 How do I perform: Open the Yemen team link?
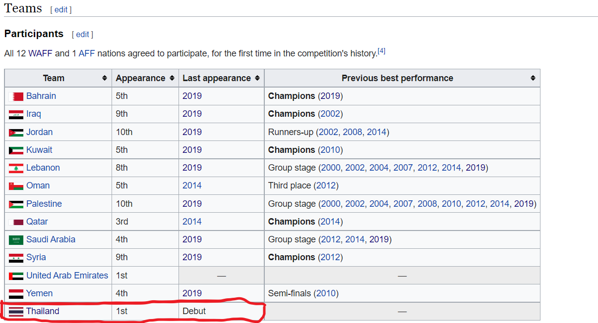tap(40, 293)
